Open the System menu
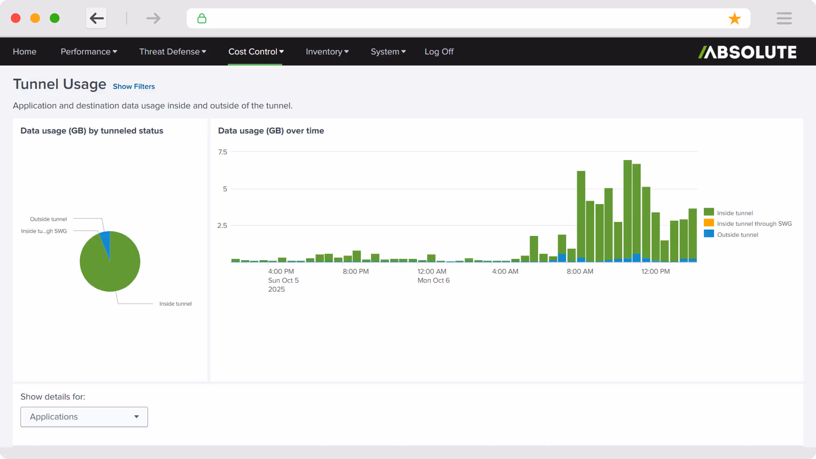The width and height of the screenshot is (816, 459). click(388, 51)
